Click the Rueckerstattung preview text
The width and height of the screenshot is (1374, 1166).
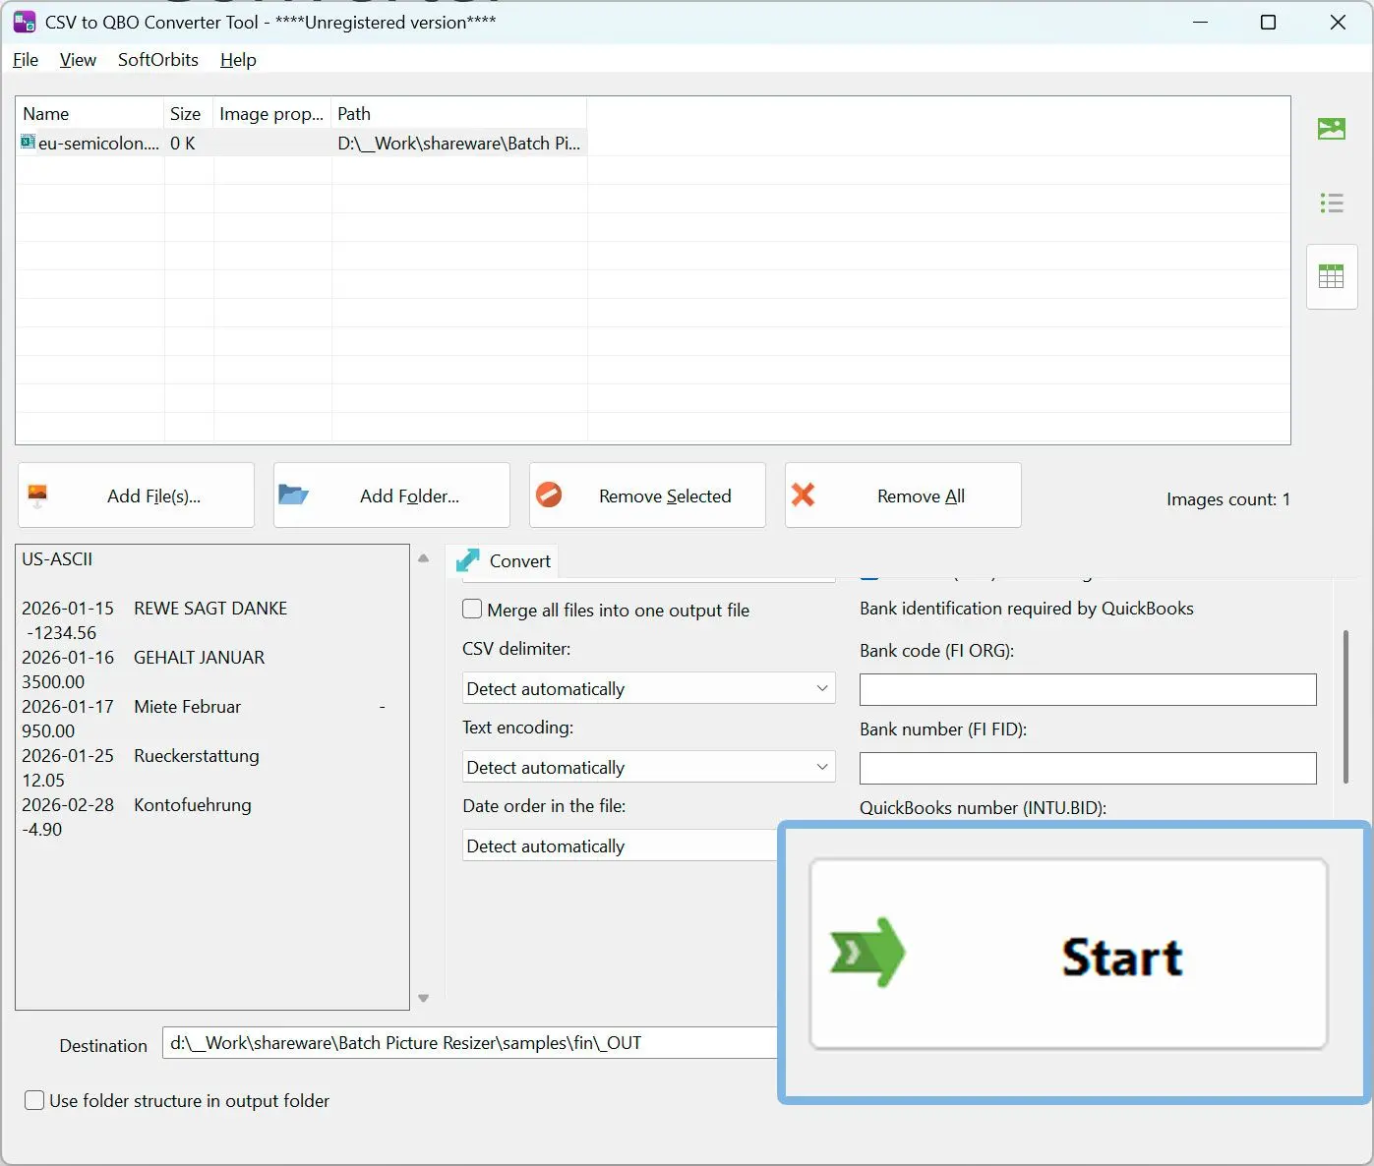coord(197,756)
